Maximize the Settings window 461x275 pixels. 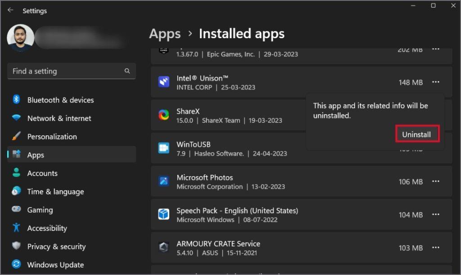tap(433, 5)
